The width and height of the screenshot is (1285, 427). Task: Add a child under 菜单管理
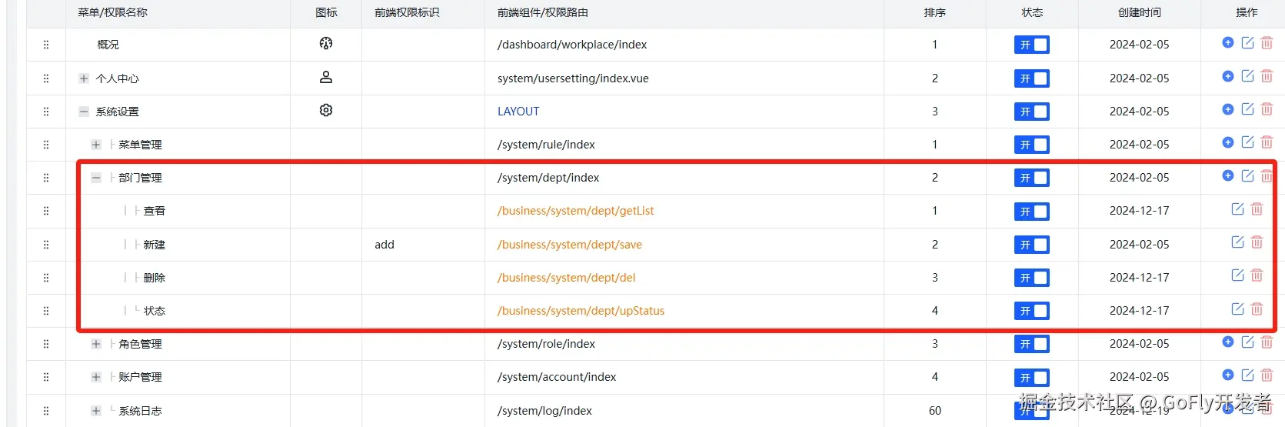point(1227,142)
